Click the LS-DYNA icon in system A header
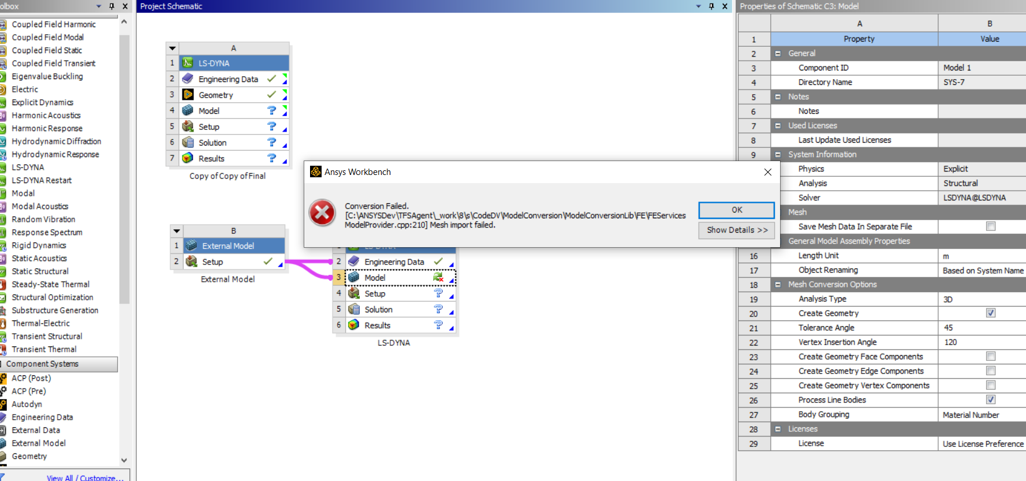Image resolution: width=1026 pixels, height=481 pixels. [x=188, y=63]
